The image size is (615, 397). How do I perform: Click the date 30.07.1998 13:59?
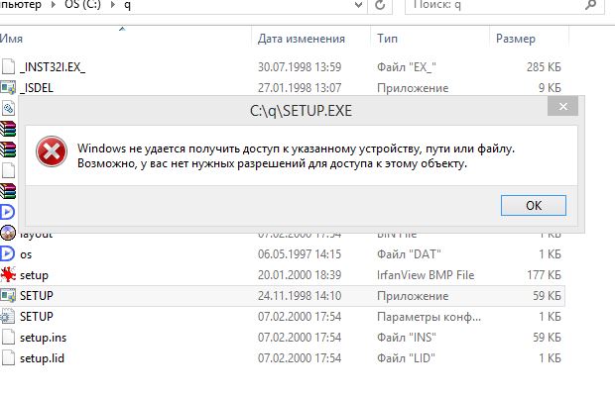[300, 67]
